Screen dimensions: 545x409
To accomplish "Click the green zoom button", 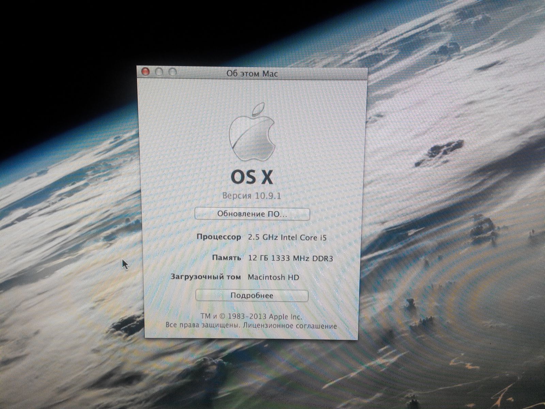I will (x=173, y=72).
